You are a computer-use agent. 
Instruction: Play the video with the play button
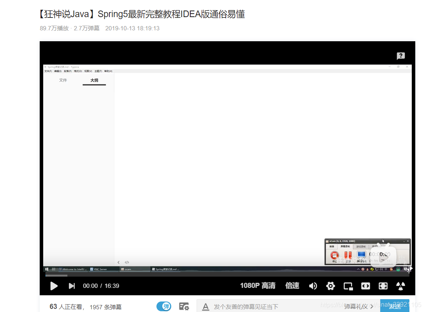(x=54, y=286)
